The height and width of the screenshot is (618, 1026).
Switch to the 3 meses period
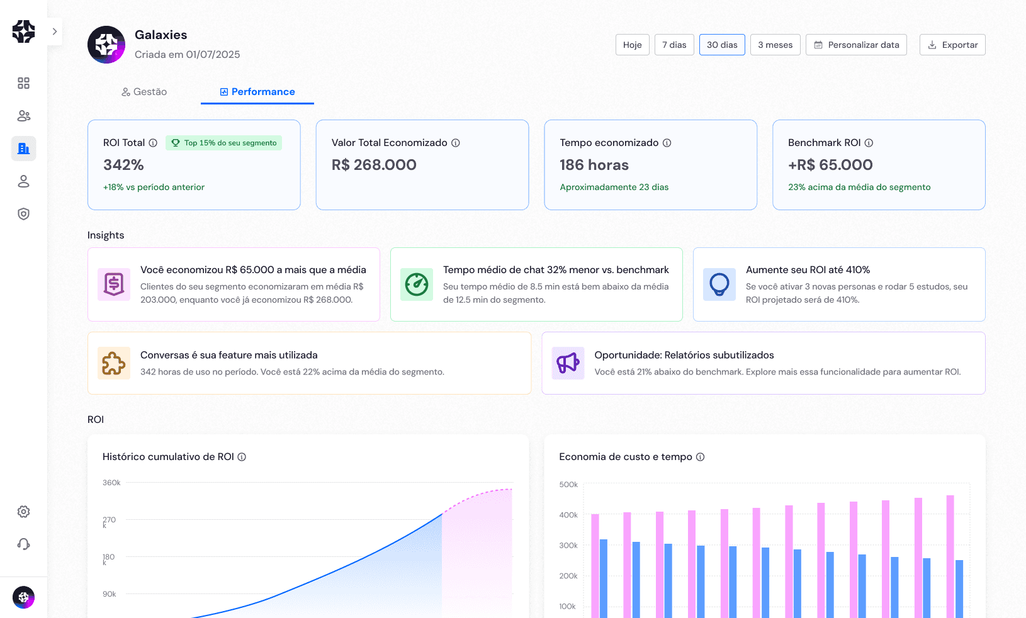[775, 45]
